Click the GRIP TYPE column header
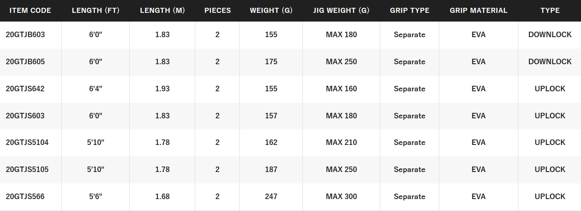This screenshot has width=581, height=211. (x=409, y=11)
